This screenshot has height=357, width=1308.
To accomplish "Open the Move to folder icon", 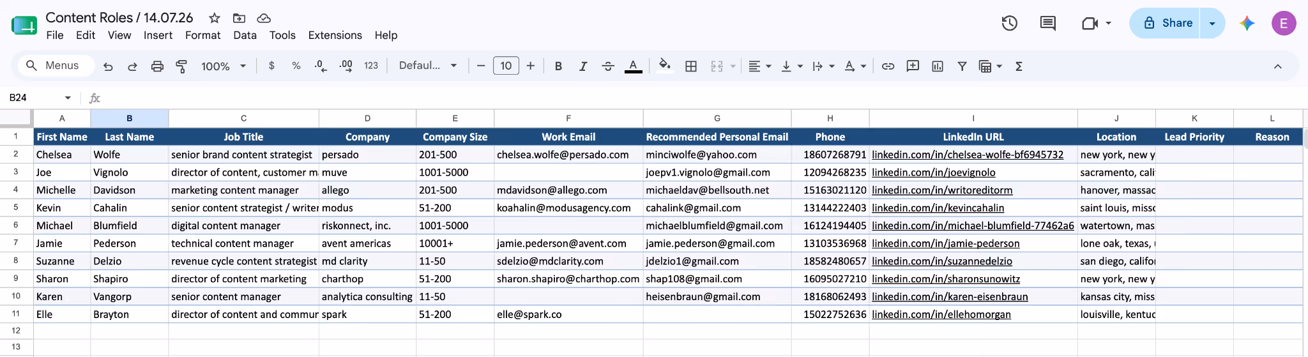I will click(239, 18).
